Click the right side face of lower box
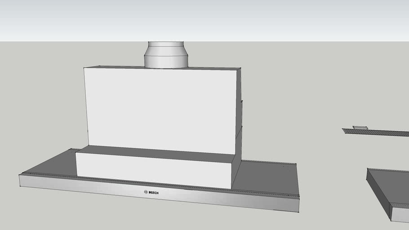Screen dimensions: 409x230 click(x=236, y=173)
